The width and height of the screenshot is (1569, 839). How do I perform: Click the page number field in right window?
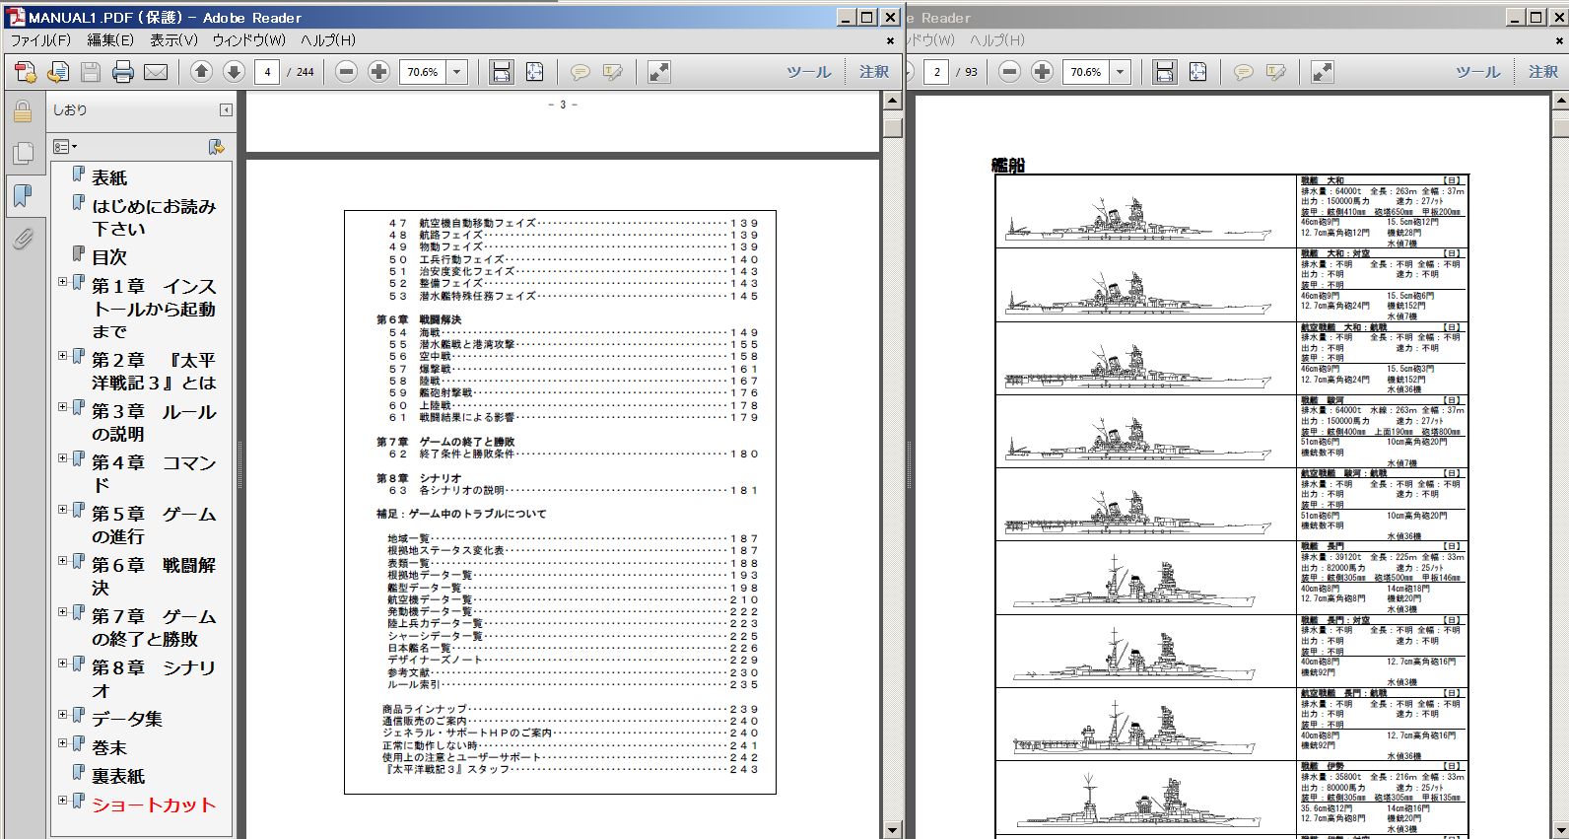(936, 72)
